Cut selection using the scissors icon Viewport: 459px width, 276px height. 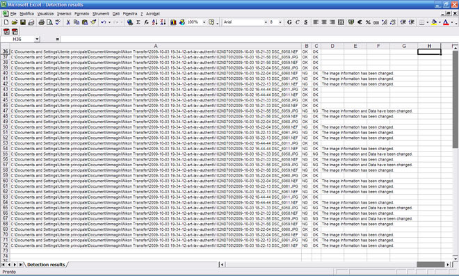coord(68,22)
